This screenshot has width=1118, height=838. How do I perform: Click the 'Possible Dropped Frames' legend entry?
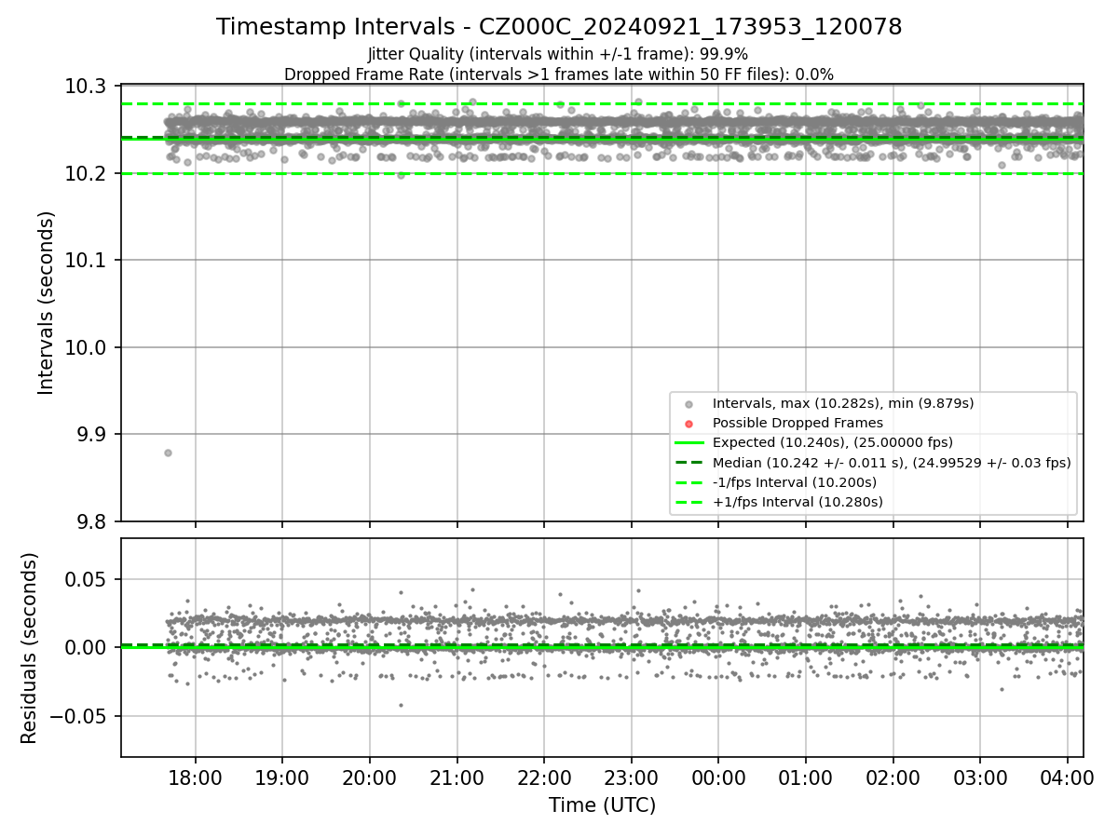coord(798,423)
